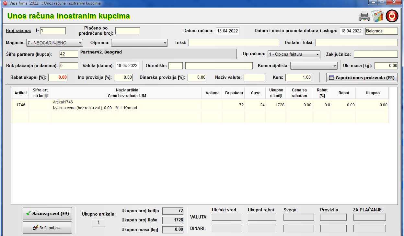Click the Odredište code field

point(176,66)
